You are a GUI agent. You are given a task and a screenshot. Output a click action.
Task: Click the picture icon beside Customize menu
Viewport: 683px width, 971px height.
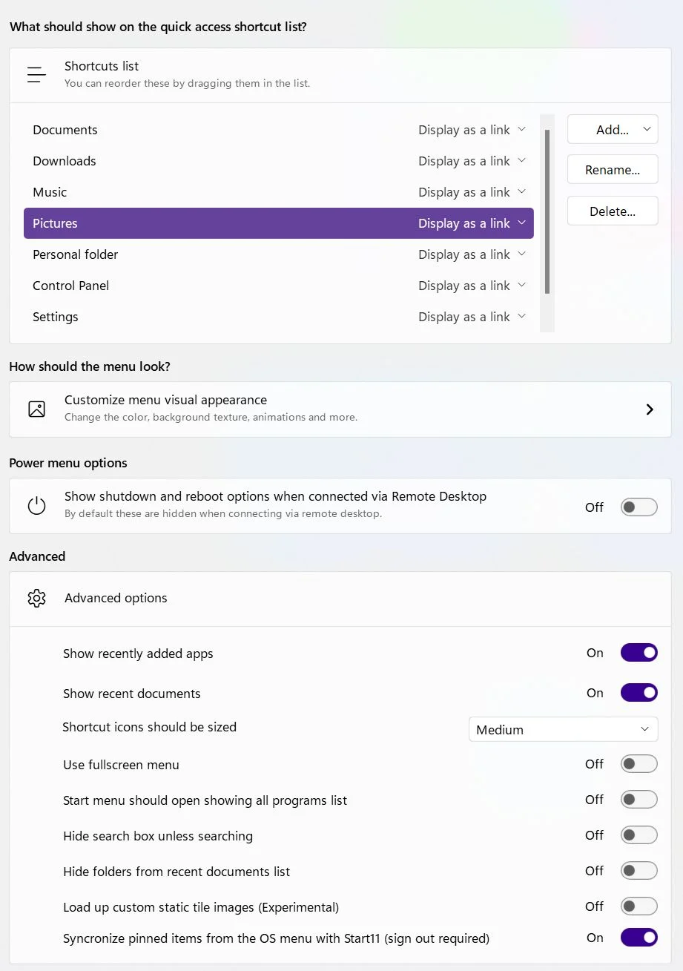click(36, 409)
